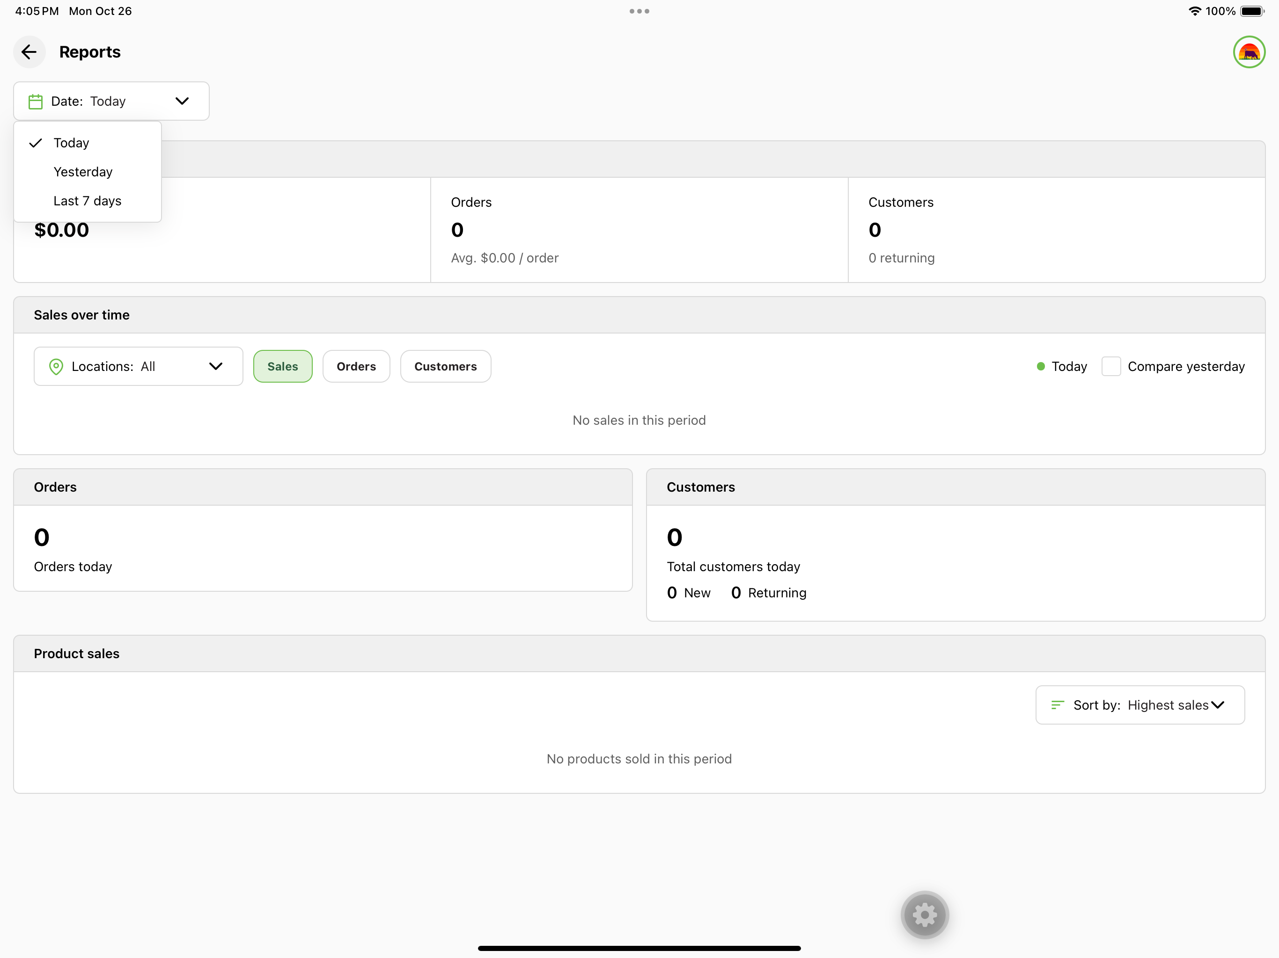
Task: Click the floating gear settings button
Action: pos(925,914)
